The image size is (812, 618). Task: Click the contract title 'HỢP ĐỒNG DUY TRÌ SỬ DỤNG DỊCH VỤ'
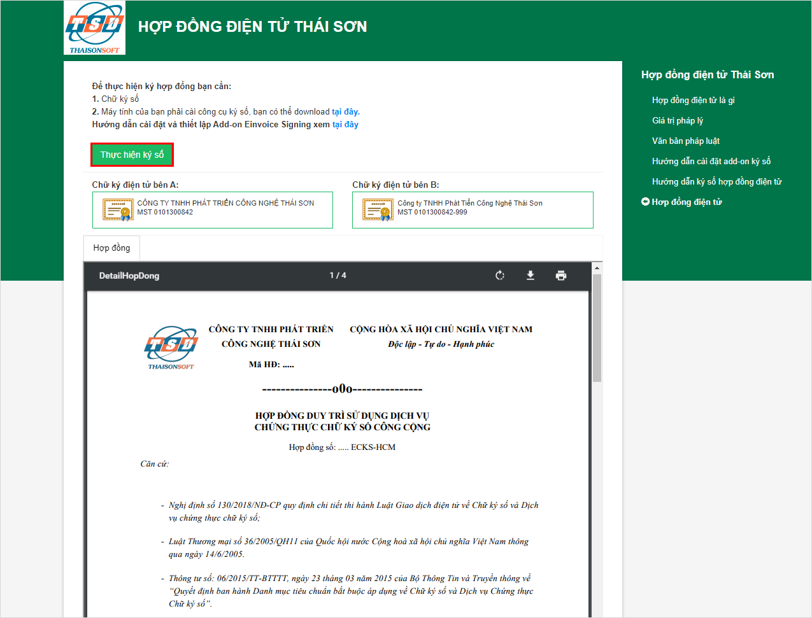[x=343, y=416]
